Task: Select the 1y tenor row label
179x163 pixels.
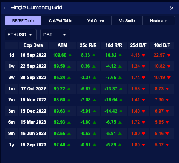Action: coord(11,145)
